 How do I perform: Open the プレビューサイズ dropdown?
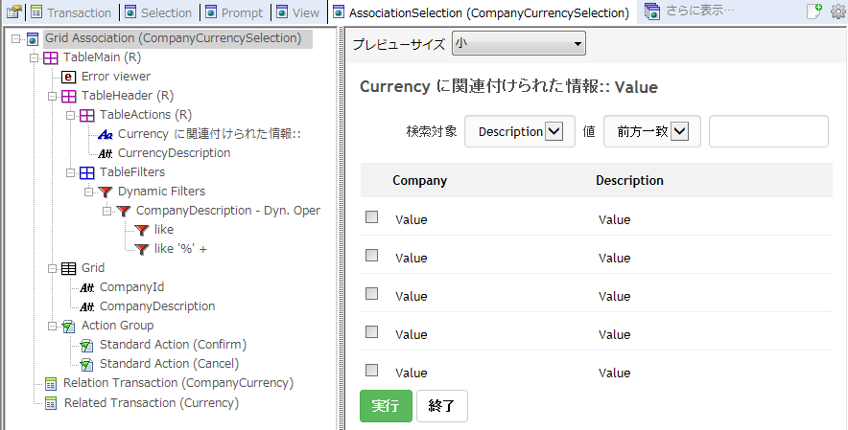518,43
